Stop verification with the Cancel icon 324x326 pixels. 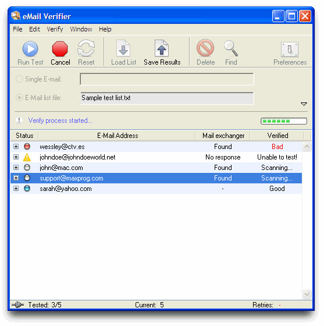coord(60,49)
